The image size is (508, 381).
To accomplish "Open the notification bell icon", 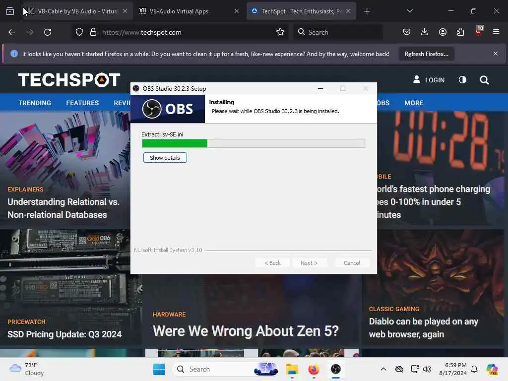I will [474, 369].
